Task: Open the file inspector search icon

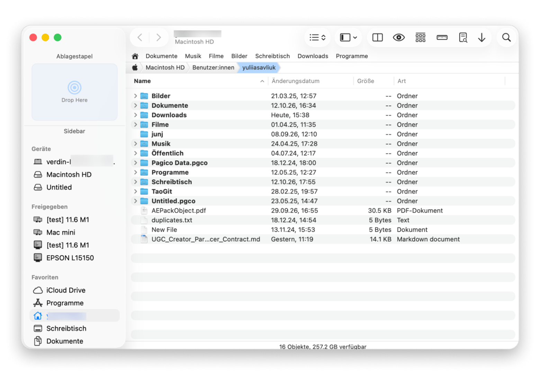Action: click(x=463, y=37)
